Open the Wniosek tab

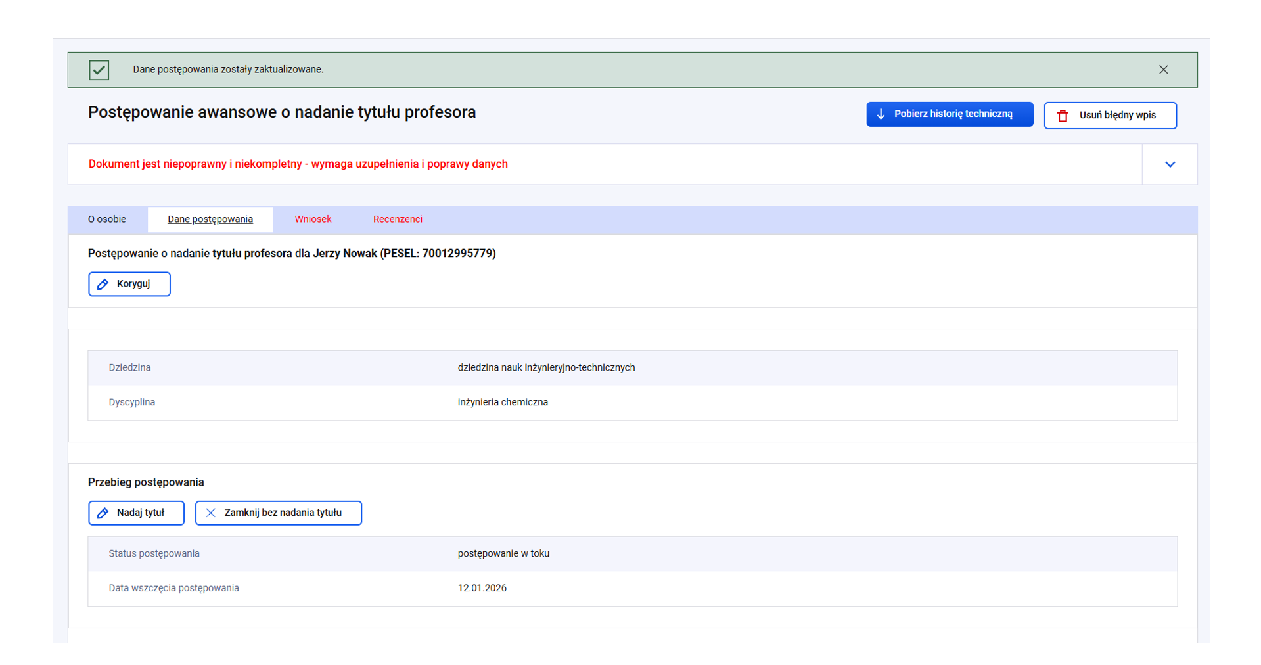(313, 219)
